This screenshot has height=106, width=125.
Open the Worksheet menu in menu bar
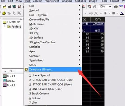pos(52,1)
